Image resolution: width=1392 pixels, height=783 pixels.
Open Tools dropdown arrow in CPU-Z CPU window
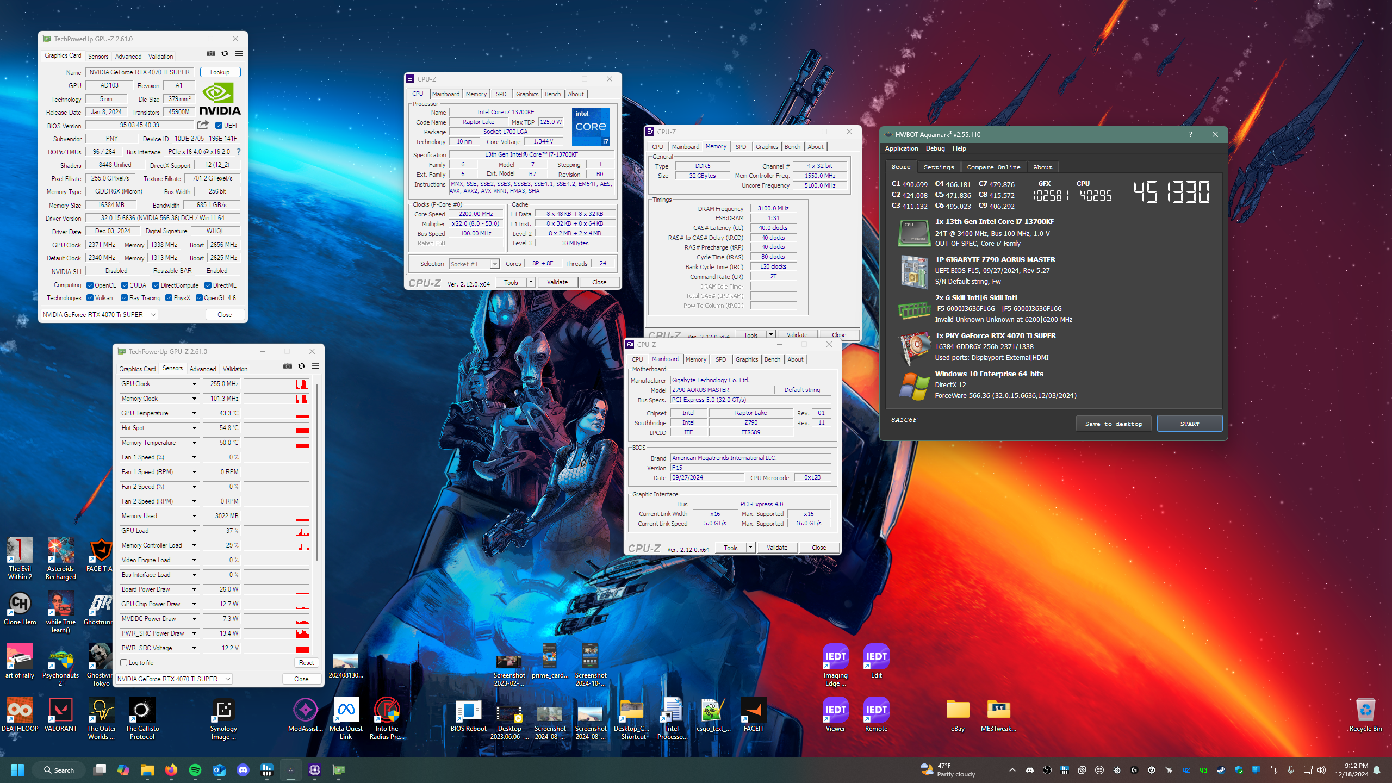click(531, 282)
